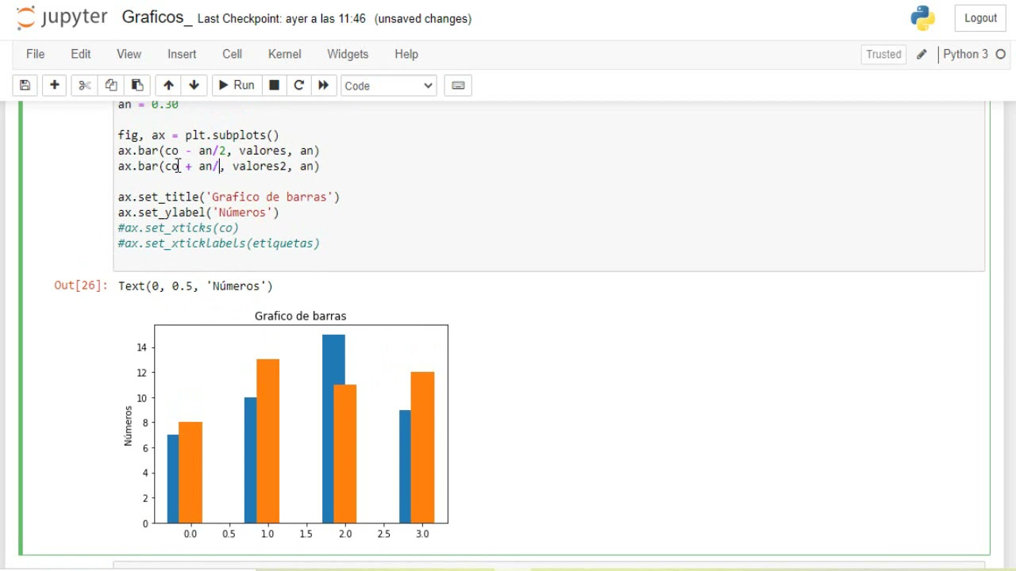Click the (unsaved changes) status text
Image resolution: width=1016 pixels, height=571 pixels.
pyautogui.click(x=423, y=18)
